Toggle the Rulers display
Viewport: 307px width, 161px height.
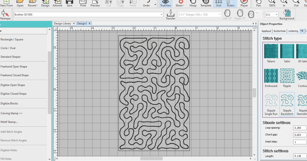click(231, 4)
